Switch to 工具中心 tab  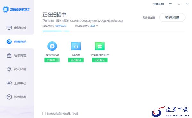pos(16,83)
